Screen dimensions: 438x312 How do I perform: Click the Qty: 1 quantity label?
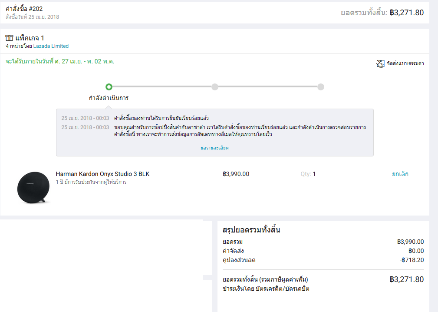[308, 174]
